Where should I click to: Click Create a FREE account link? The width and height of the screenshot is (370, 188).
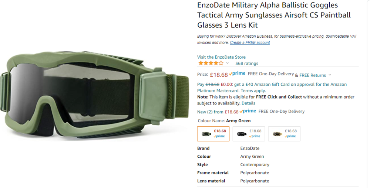[x=250, y=42]
